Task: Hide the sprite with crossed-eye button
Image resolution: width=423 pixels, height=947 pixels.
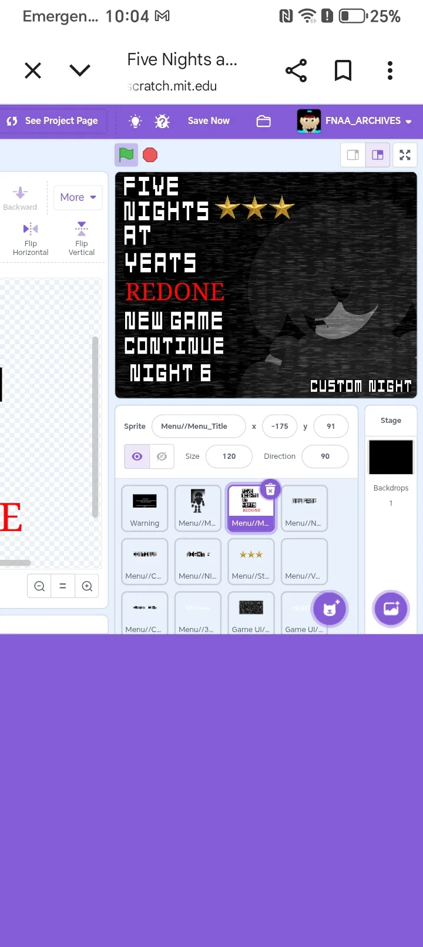Action: (x=162, y=456)
